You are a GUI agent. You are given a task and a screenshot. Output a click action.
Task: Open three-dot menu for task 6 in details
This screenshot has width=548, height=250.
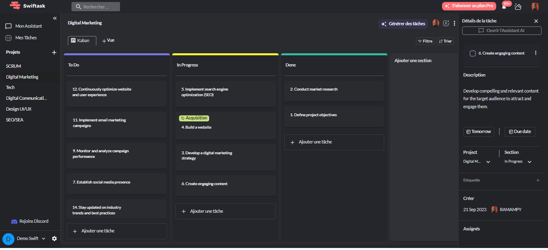[x=536, y=53]
